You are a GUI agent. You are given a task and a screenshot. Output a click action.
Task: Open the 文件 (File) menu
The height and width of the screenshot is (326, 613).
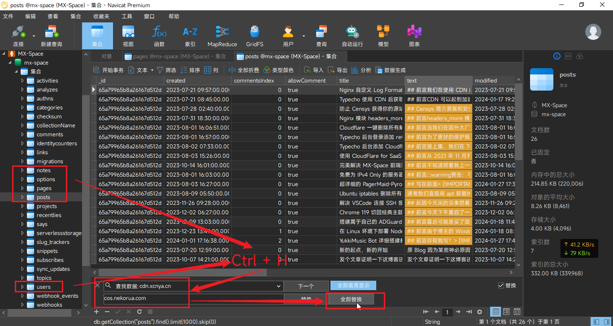pos(9,16)
